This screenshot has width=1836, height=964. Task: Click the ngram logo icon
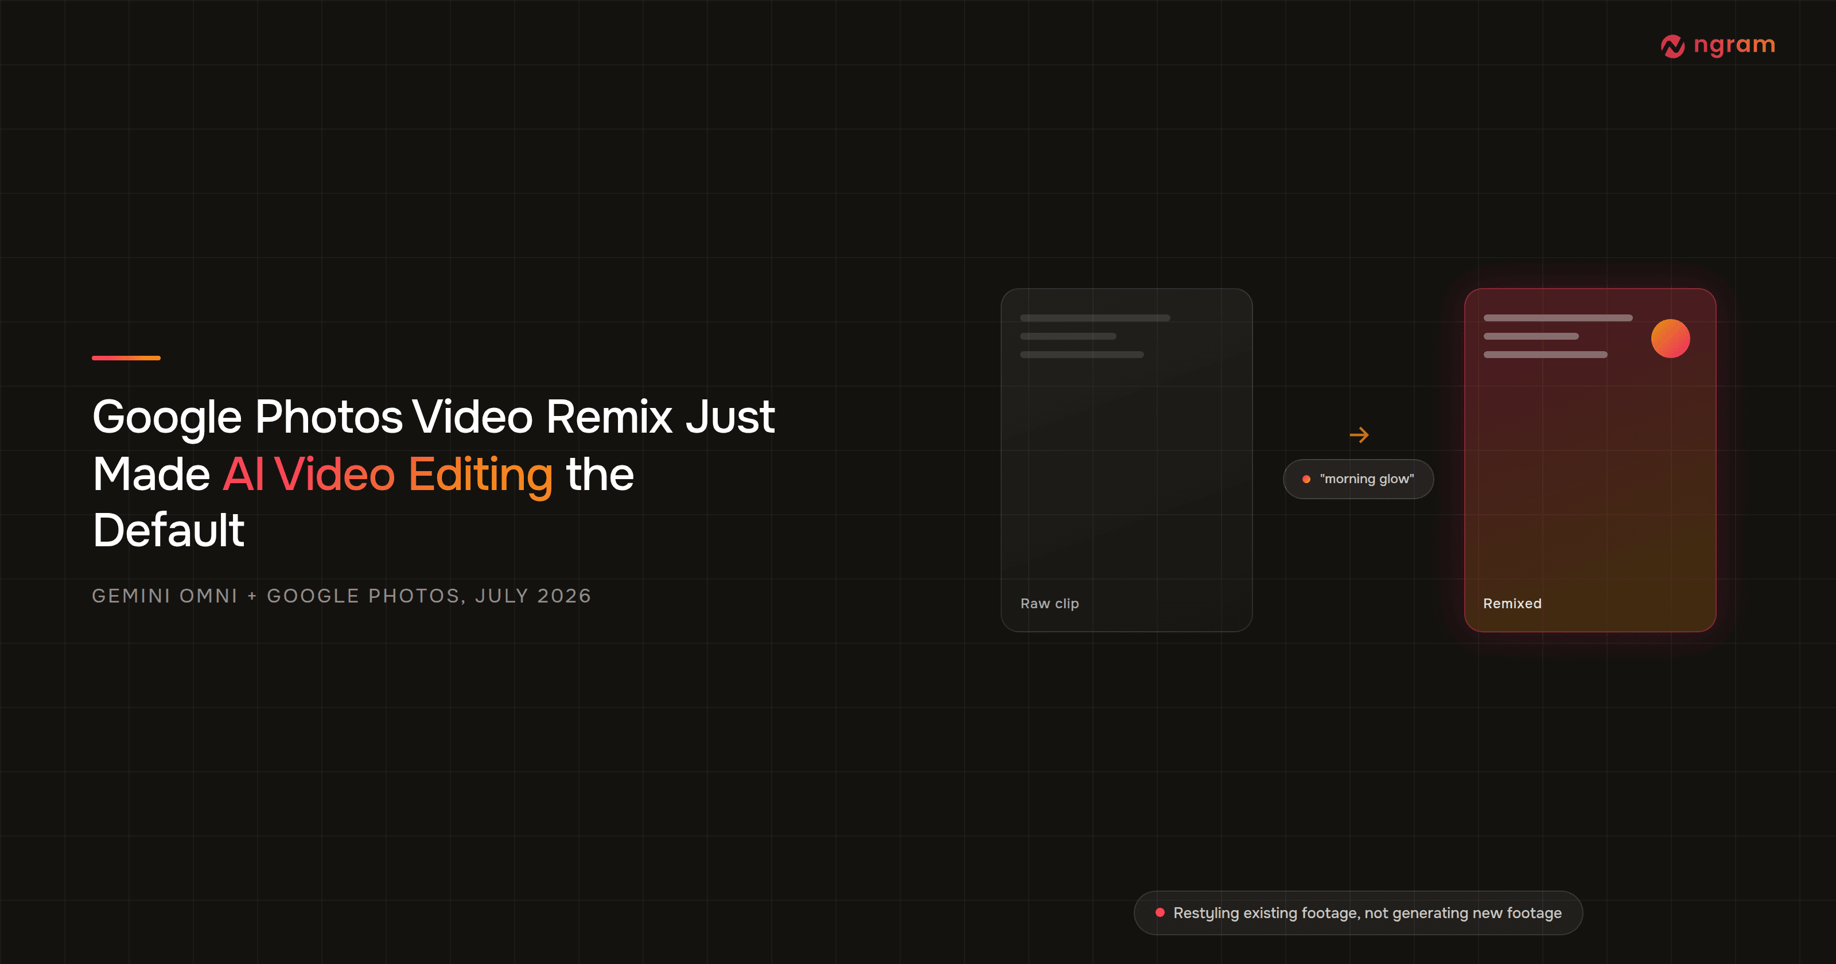tap(1672, 46)
